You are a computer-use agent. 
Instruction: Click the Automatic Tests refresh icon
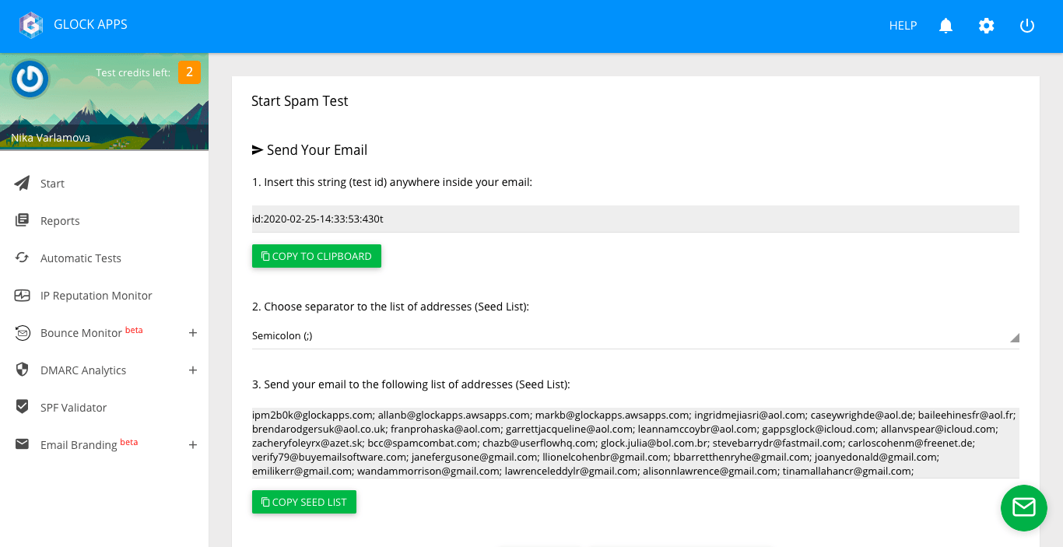(x=23, y=258)
